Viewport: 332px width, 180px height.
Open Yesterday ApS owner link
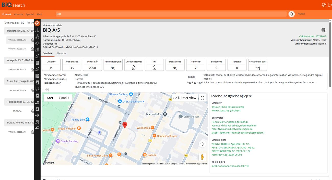pos(227,155)
